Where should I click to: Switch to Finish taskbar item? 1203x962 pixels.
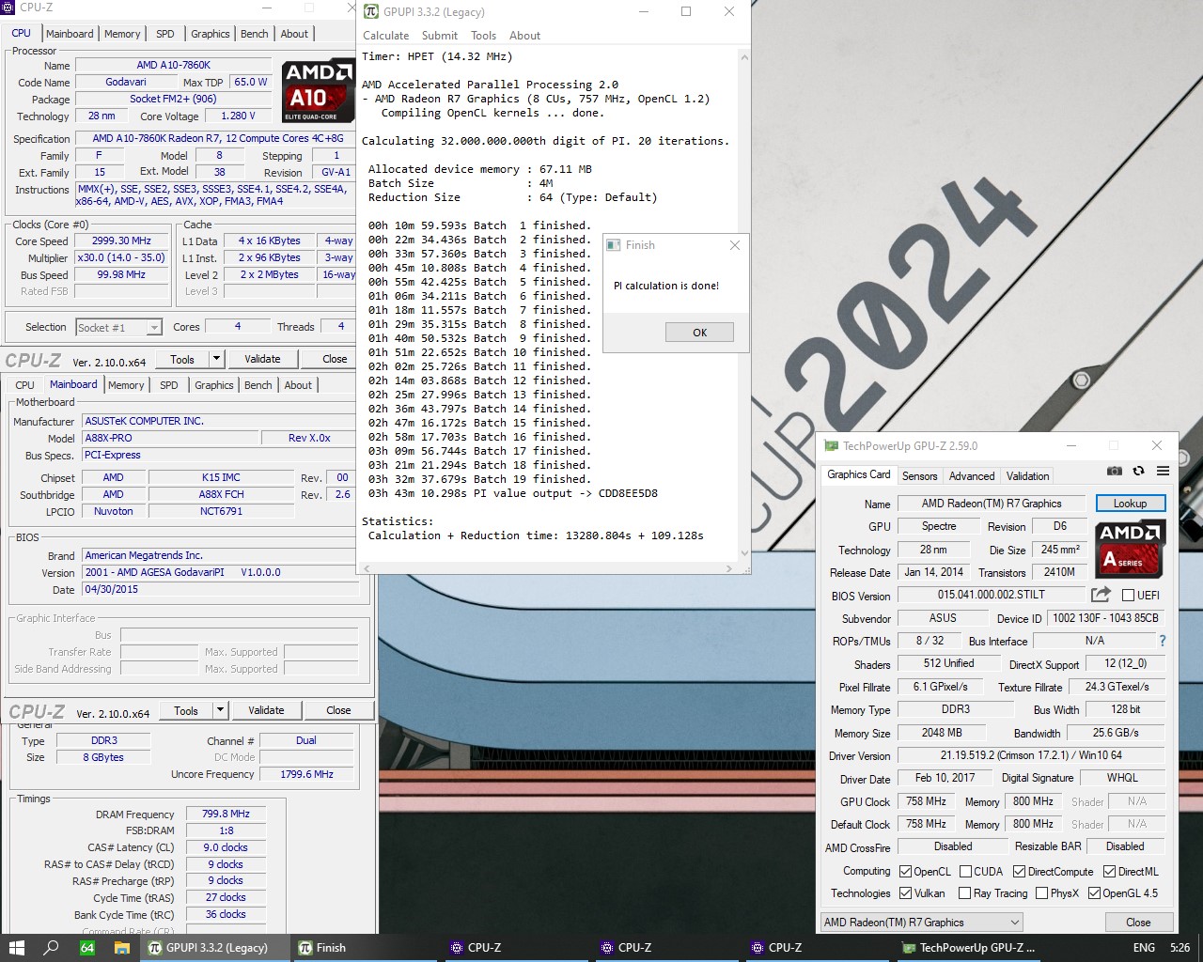click(x=366, y=948)
